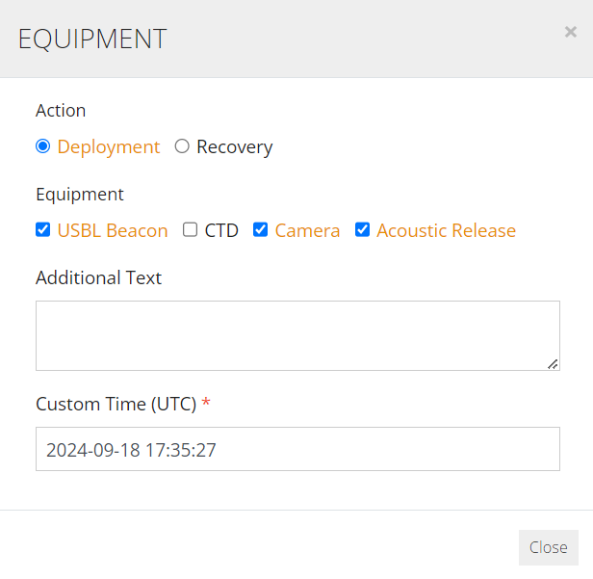Focus the Additional Text textarea
The width and height of the screenshot is (593, 579).
click(297, 335)
